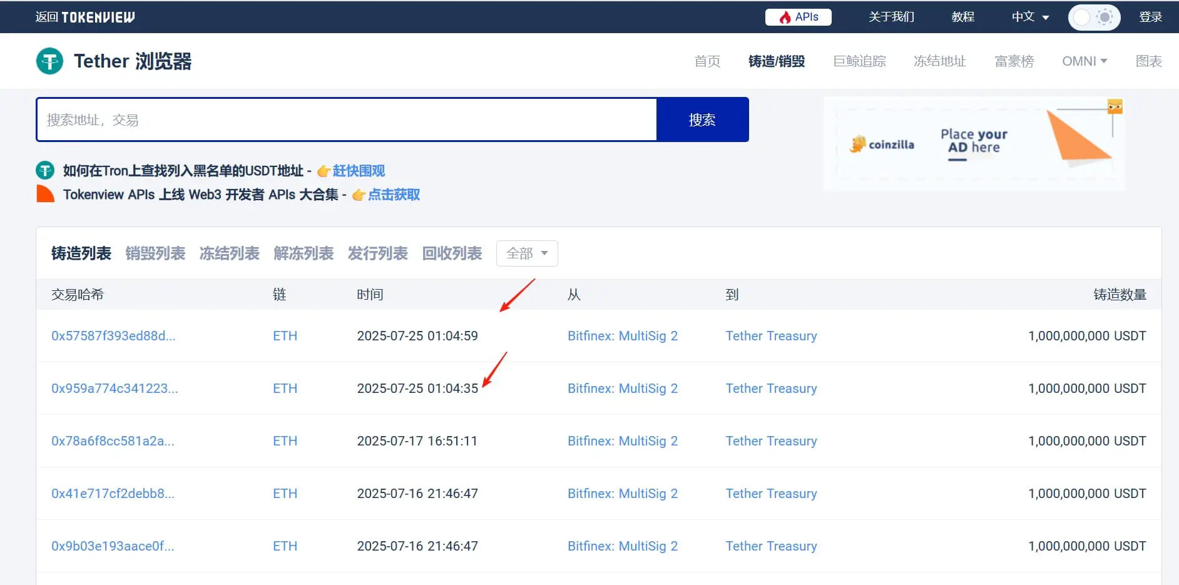
Task: Open 巨鲸追踪 nav item
Action: [x=859, y=61]
